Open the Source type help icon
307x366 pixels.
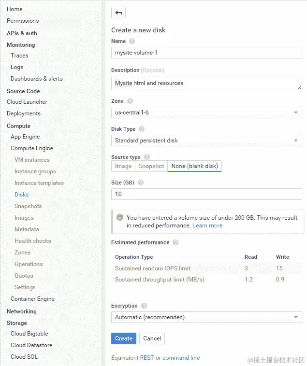pos(146,157)
